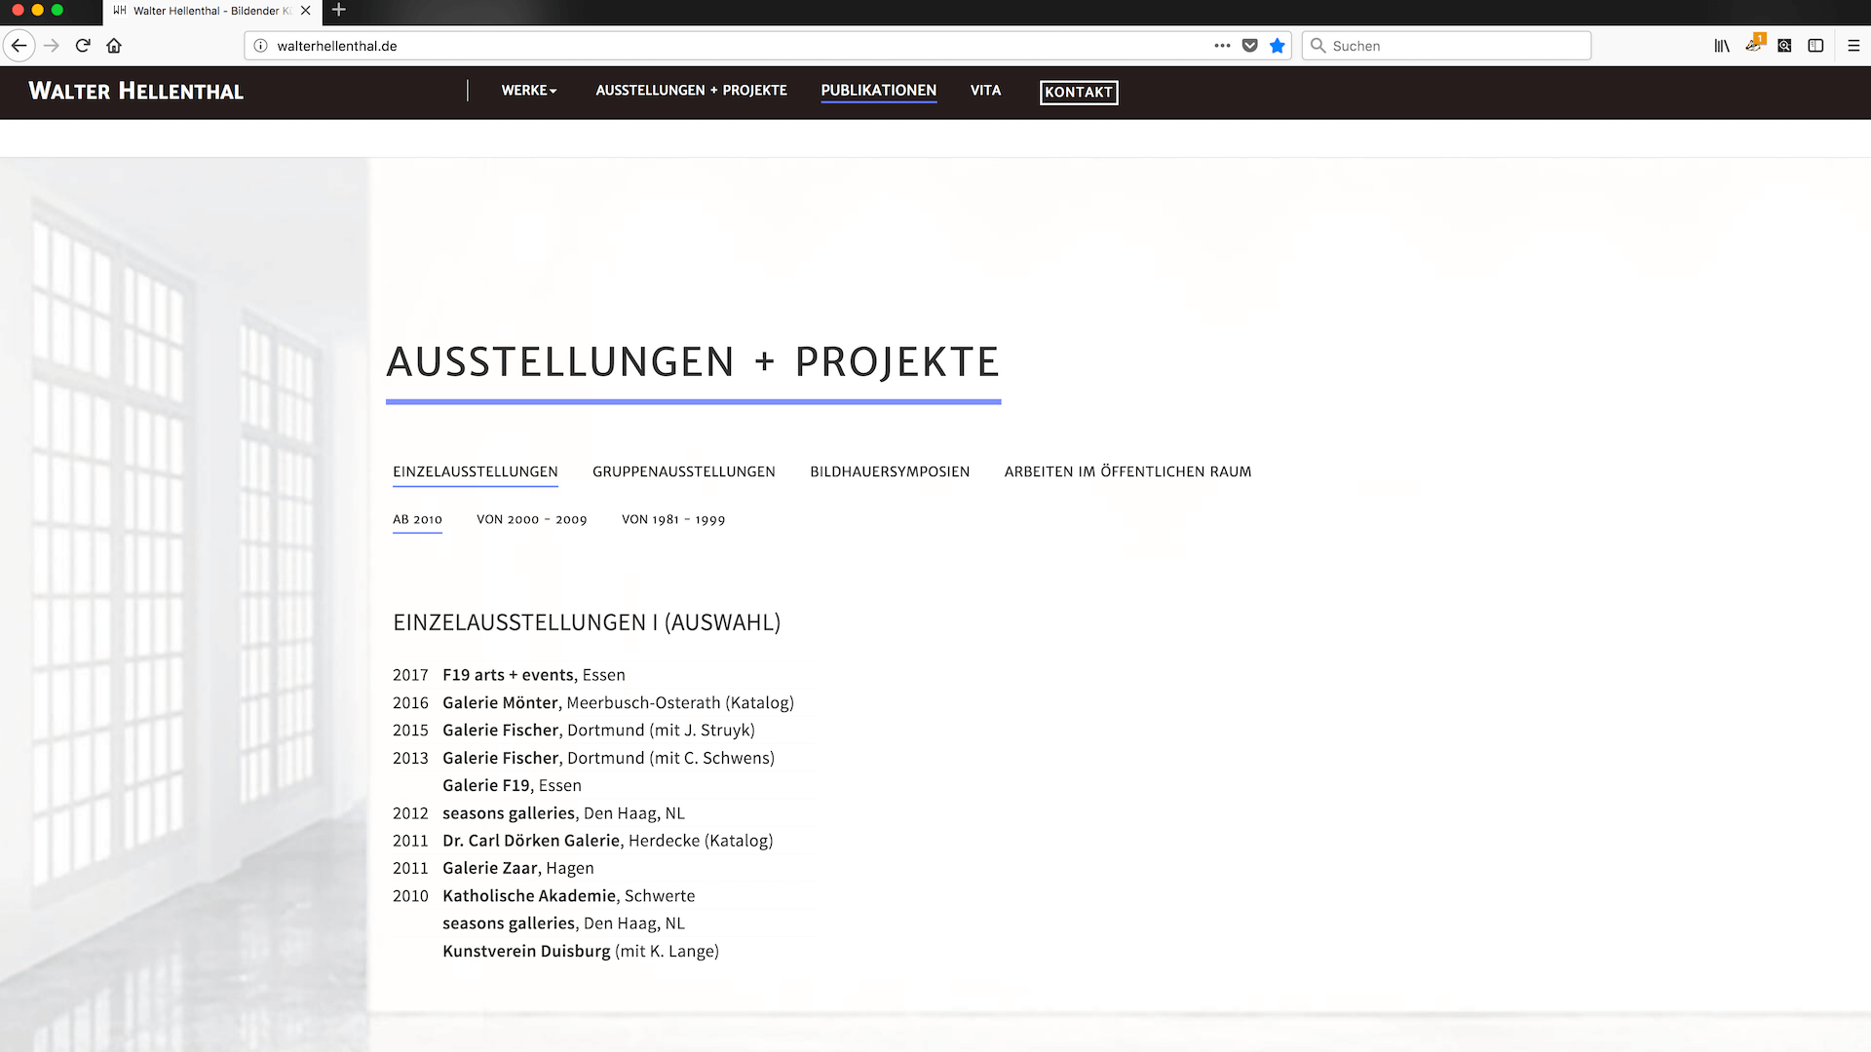Navigate back with the back arrow
Viewport: 1871px width, 1052px height.
(19, 45)
